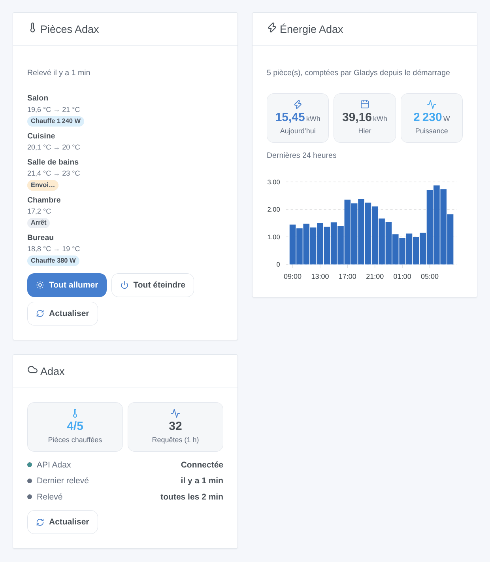Viewport: 490px width, 562px height.
Task: Select the Salle de bains room name
Action: pyautogui.click(x=53, y=162)
